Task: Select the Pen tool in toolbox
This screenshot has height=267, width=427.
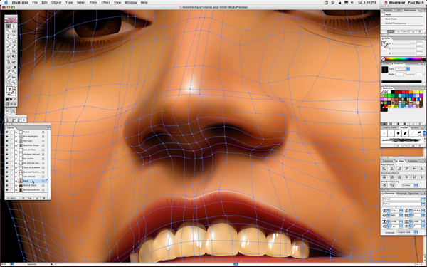Action: (x=8, y=36)
